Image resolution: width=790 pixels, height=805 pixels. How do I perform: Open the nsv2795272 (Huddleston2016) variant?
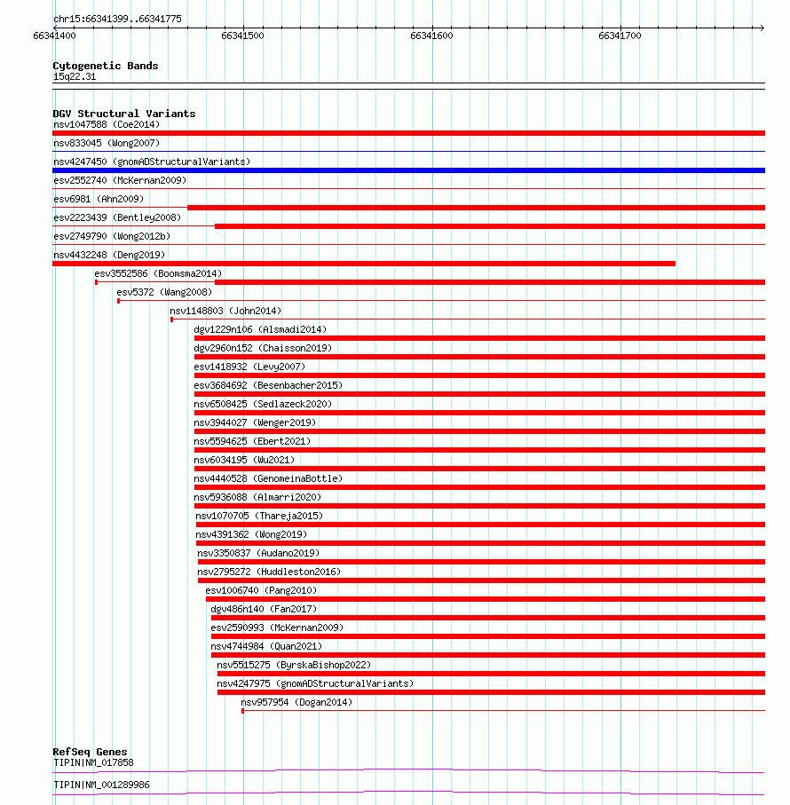click(269, 572)
